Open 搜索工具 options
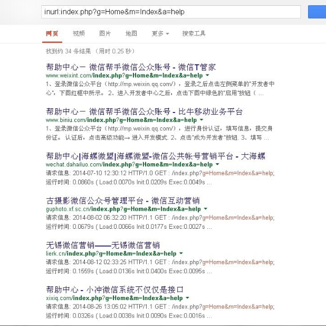The height and width of the screenshot is (326, 326). coord(194,33)
